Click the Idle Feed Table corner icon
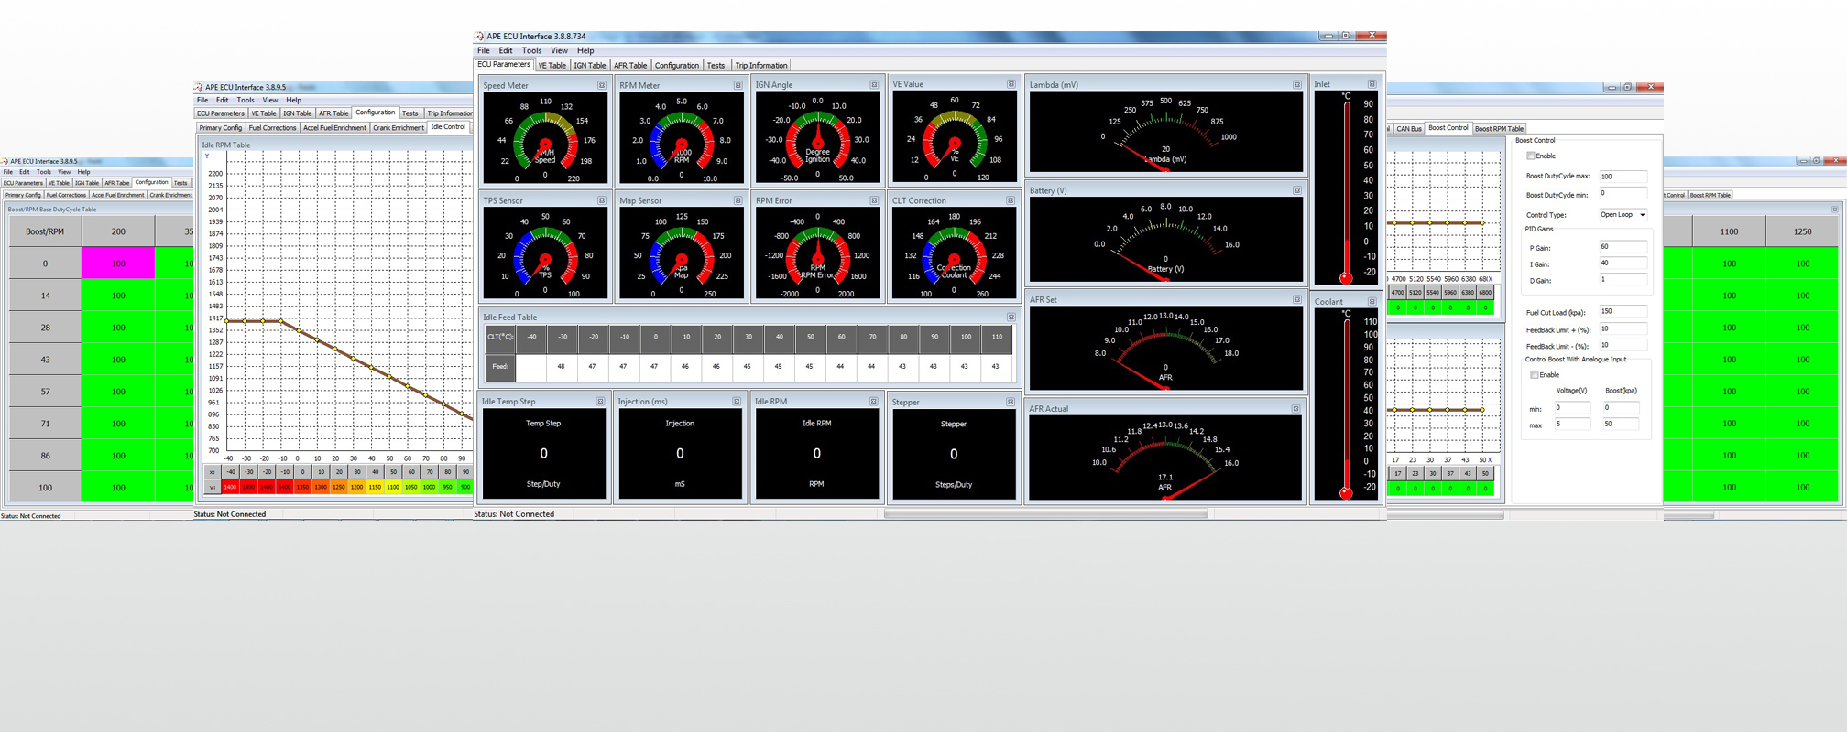1847x732 pixels. point(1011,318)
